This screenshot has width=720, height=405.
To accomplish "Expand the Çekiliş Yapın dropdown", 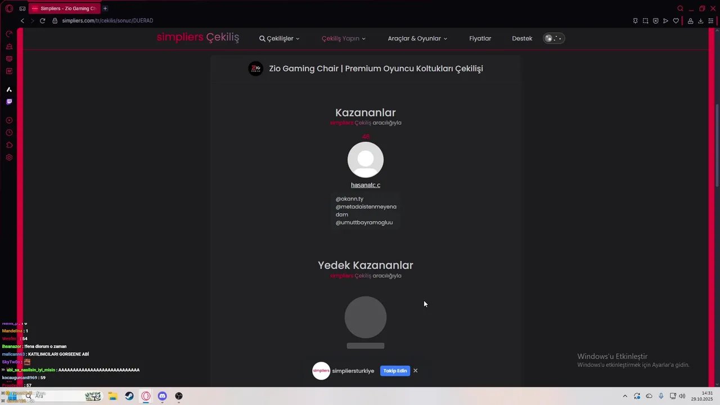I will [x=344, y=38].
